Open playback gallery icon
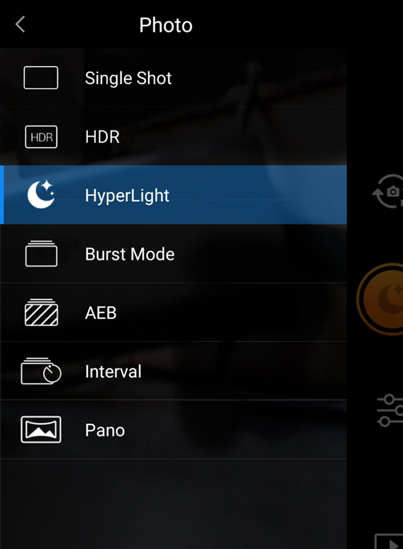The image size is (403, 549). coord(389,541)
